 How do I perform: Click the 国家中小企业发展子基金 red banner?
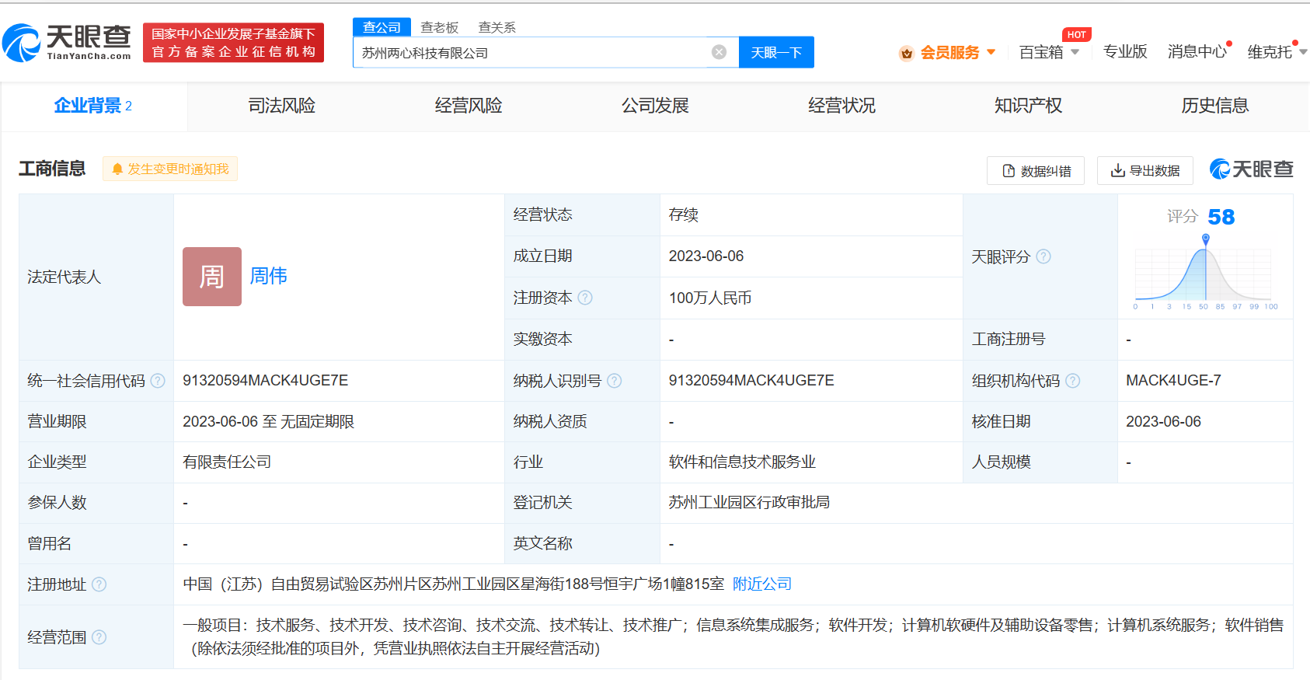(233, 43)
